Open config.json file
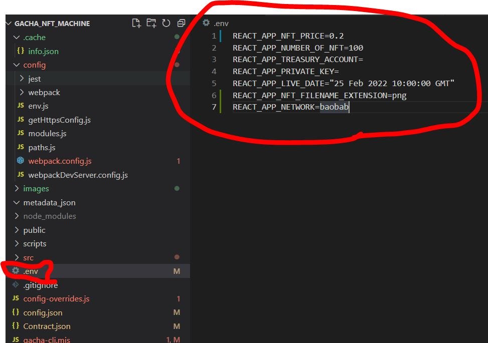The width and height of the screenshot is (488, 343). pyautogui.click(x=43, y=313)
